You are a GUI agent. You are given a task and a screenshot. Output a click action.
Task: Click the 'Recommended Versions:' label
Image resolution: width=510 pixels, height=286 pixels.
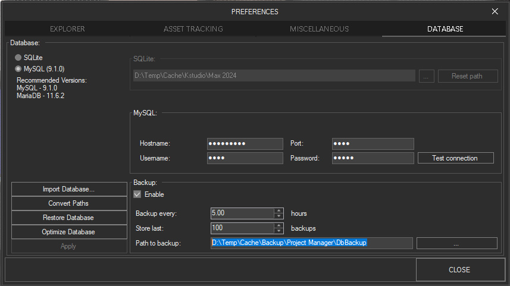[x=52, y=80]
